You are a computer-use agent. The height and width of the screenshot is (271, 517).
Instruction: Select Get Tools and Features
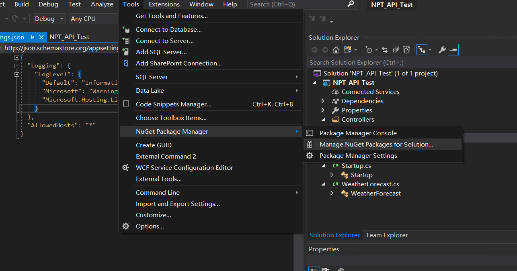pos(211,16)
